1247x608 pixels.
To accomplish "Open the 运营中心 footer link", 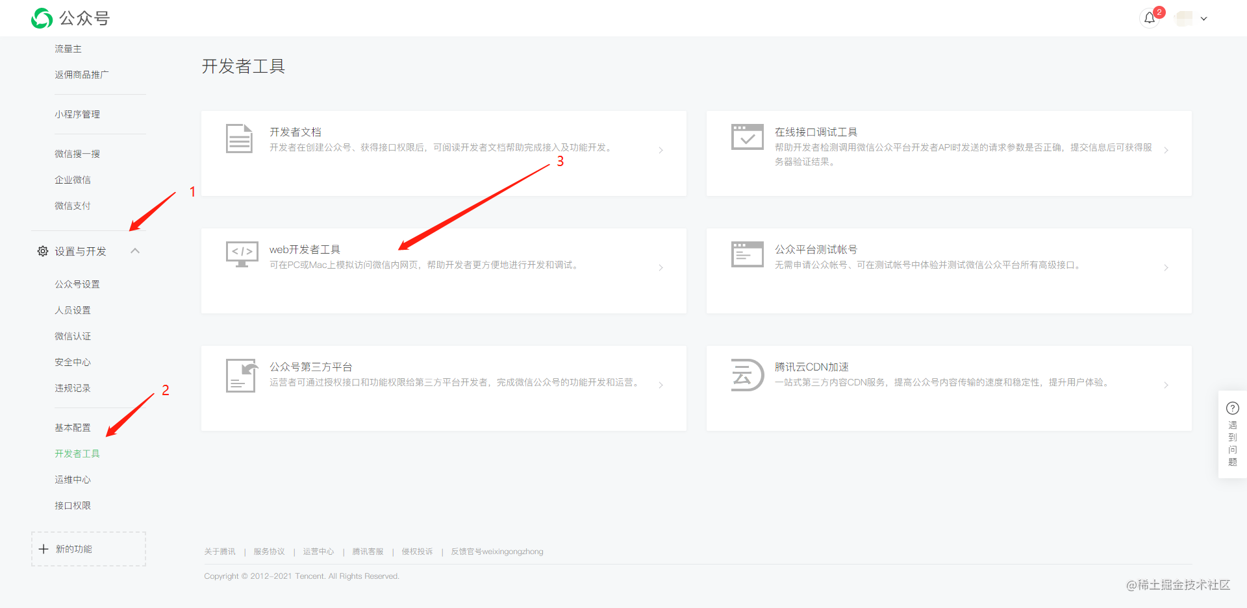I will 318,552.
